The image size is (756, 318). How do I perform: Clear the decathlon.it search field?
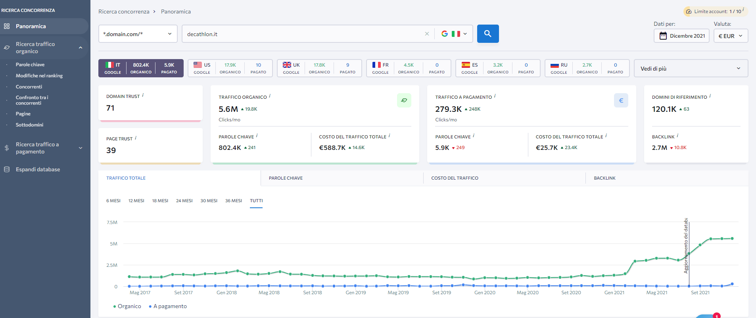pos(427,34)
